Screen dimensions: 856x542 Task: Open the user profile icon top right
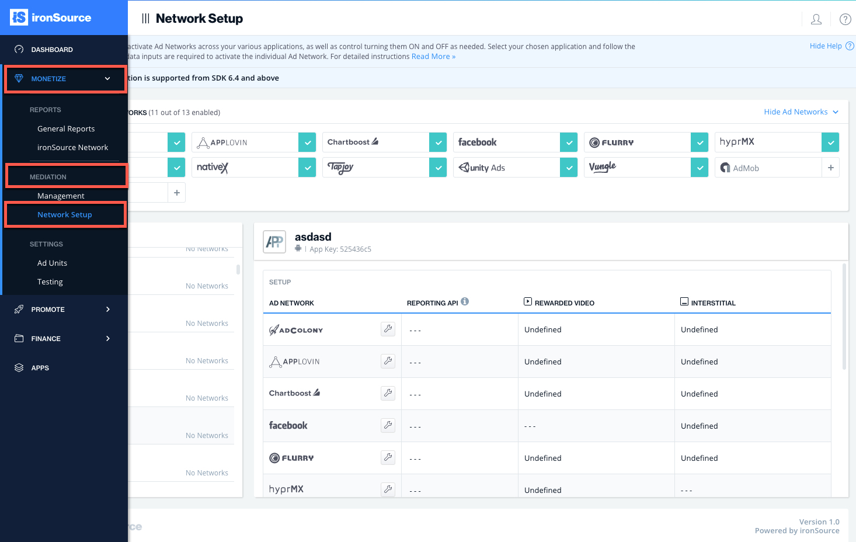(x=816, y=19)
